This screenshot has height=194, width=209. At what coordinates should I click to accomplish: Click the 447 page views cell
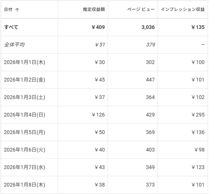pos(150,80)
